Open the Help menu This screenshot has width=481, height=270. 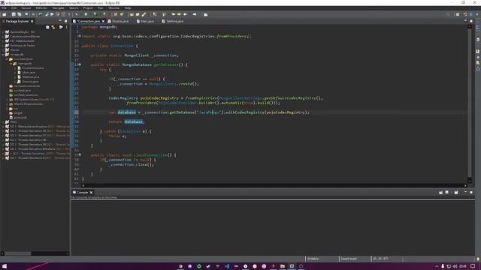tap(128, 8)
